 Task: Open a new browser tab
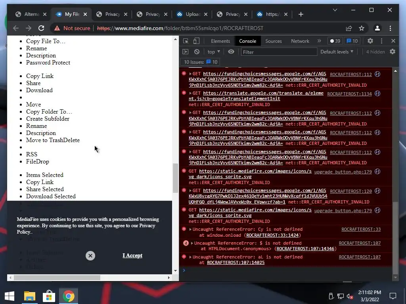301,14
